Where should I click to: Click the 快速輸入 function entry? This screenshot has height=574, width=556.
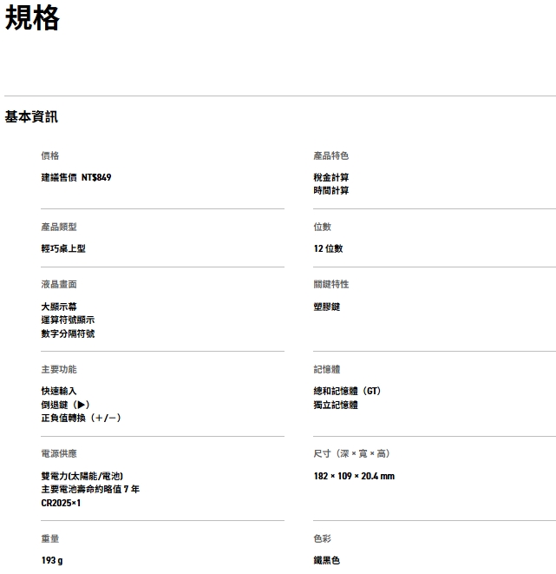click(59, 391)
